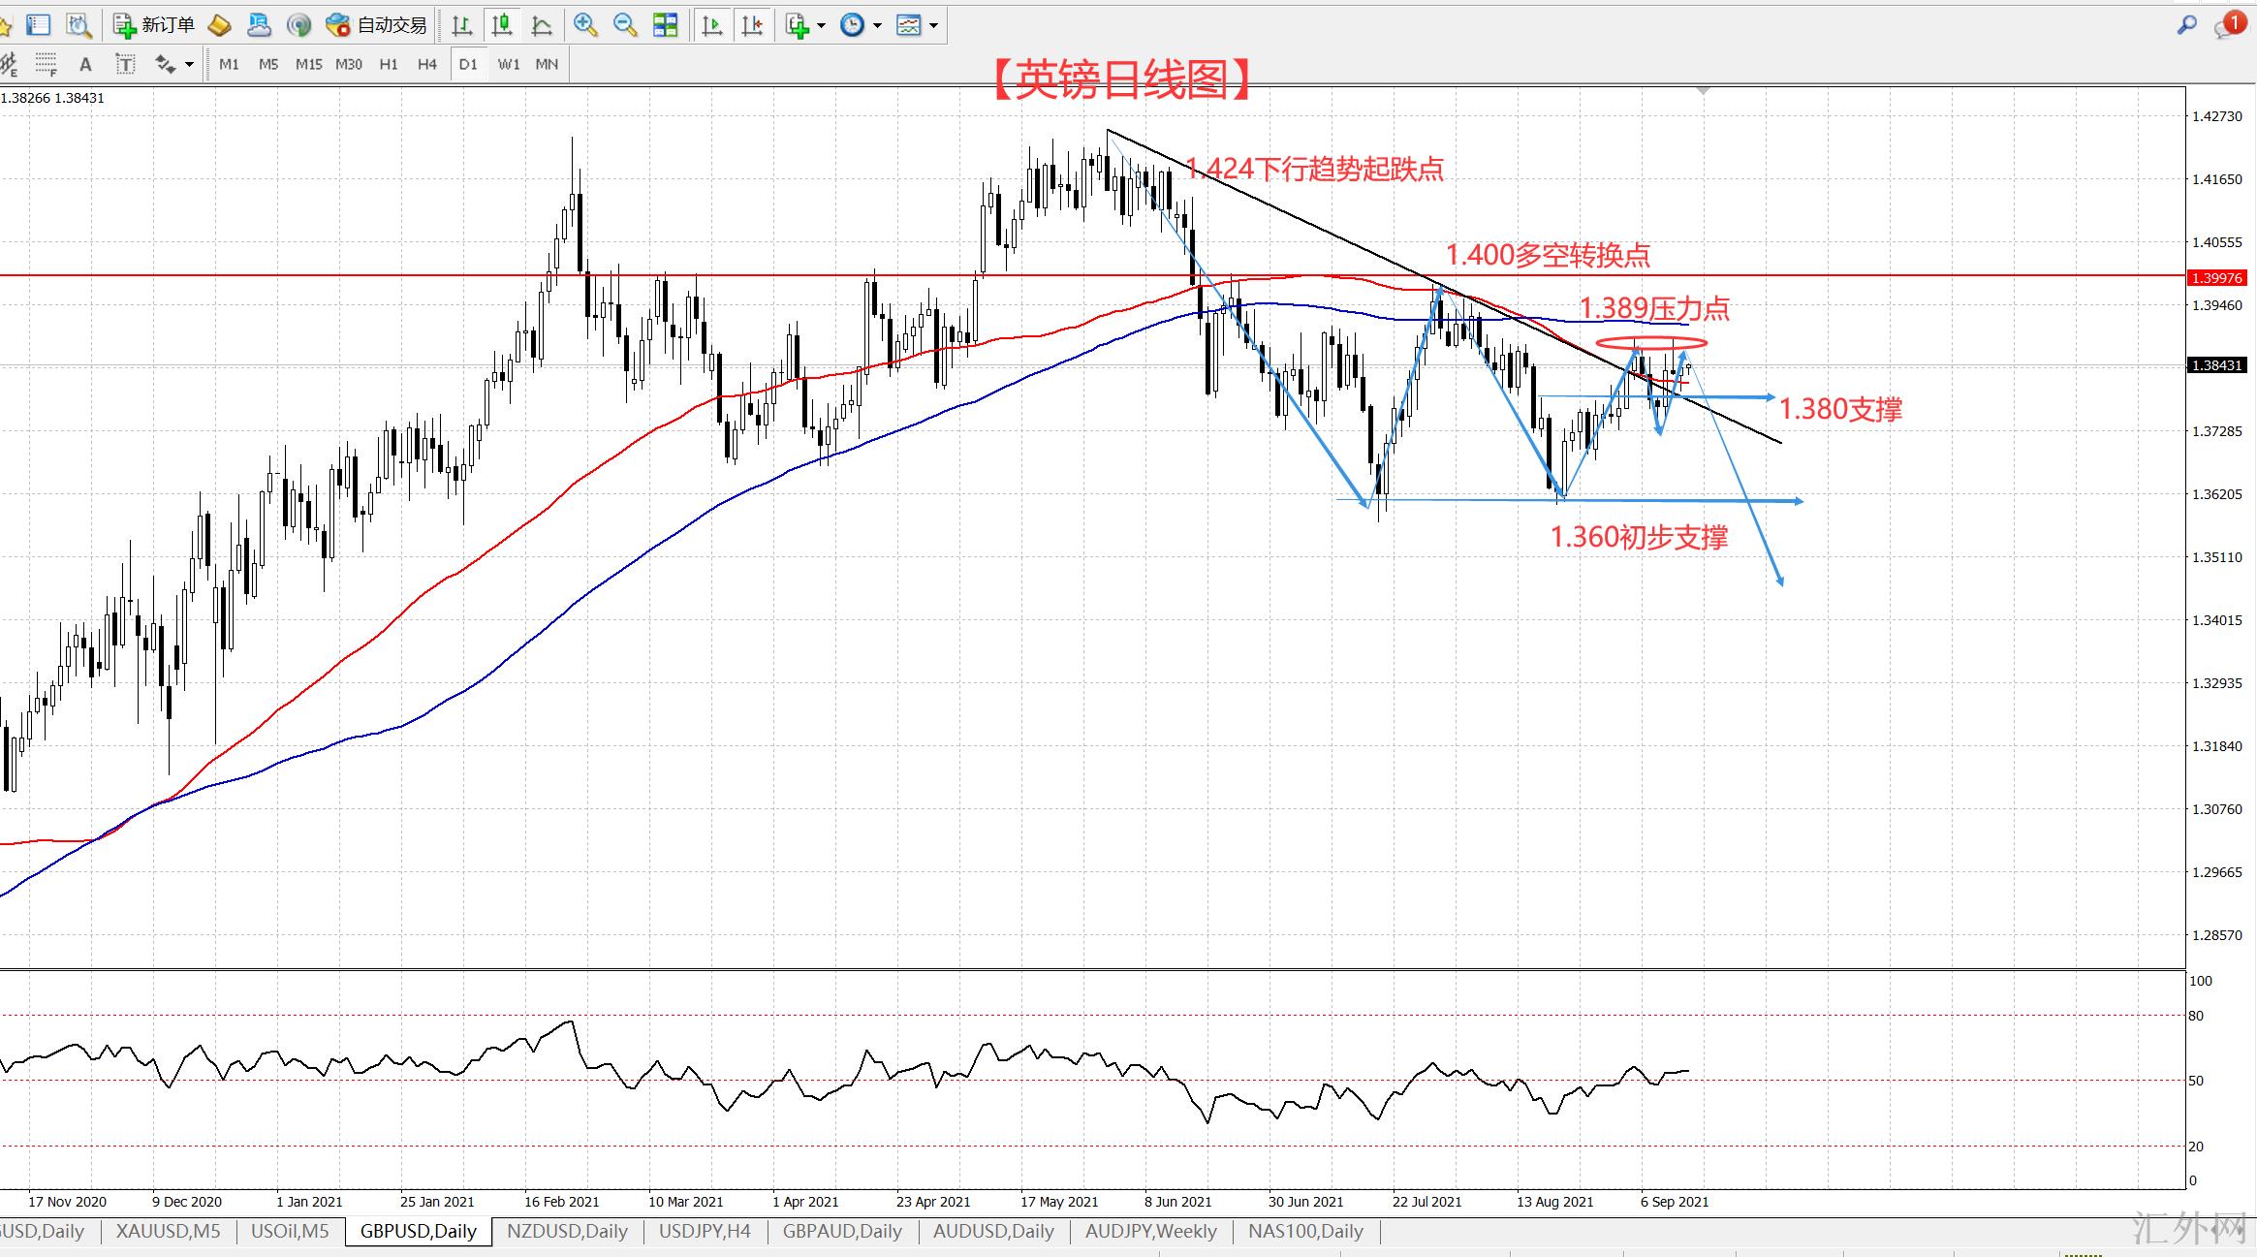The width and height of the screenshot is (2257, 1257).
Task: Toggle chart auto scroll
Action: click(x=712, y=25)
